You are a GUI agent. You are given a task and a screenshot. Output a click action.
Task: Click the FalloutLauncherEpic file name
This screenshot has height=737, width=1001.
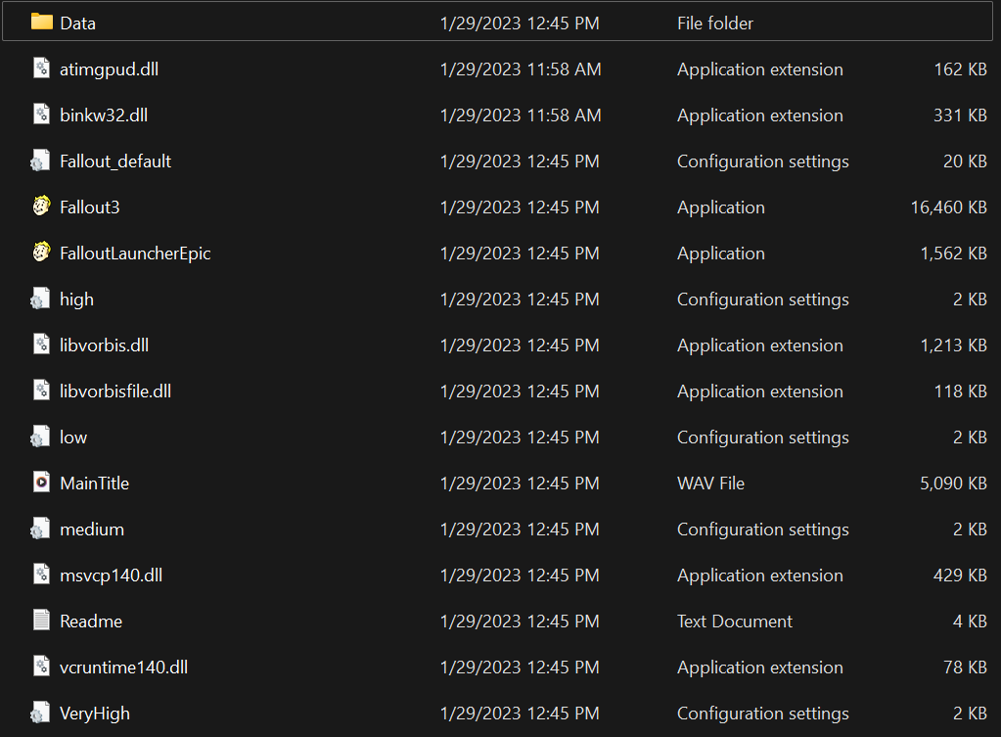(135, 253)
